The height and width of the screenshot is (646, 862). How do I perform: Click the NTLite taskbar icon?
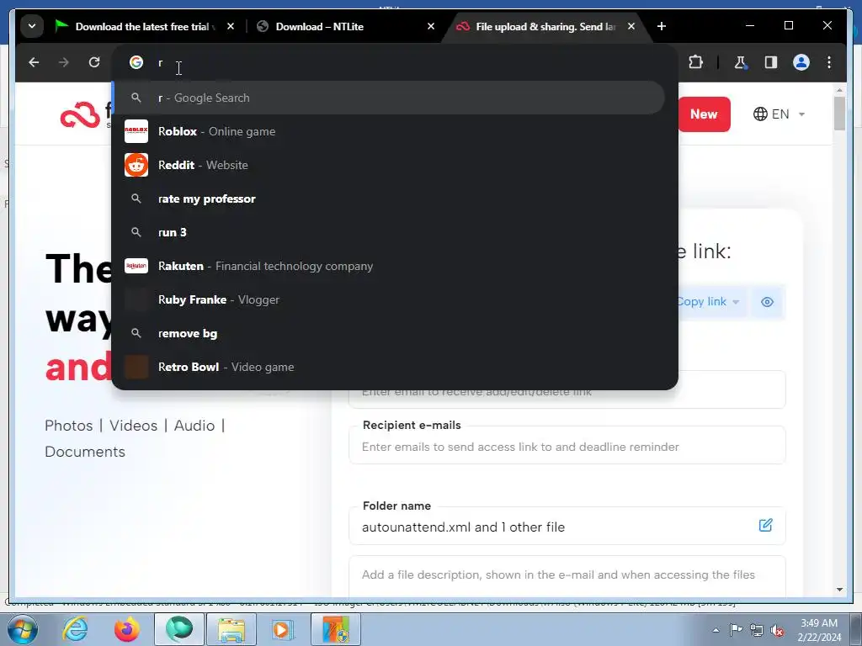[x=336, y=629]
